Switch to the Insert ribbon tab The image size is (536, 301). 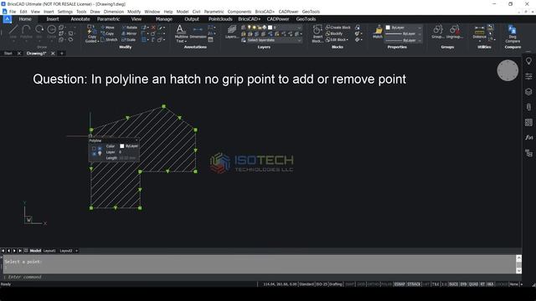tap(53, 19)
